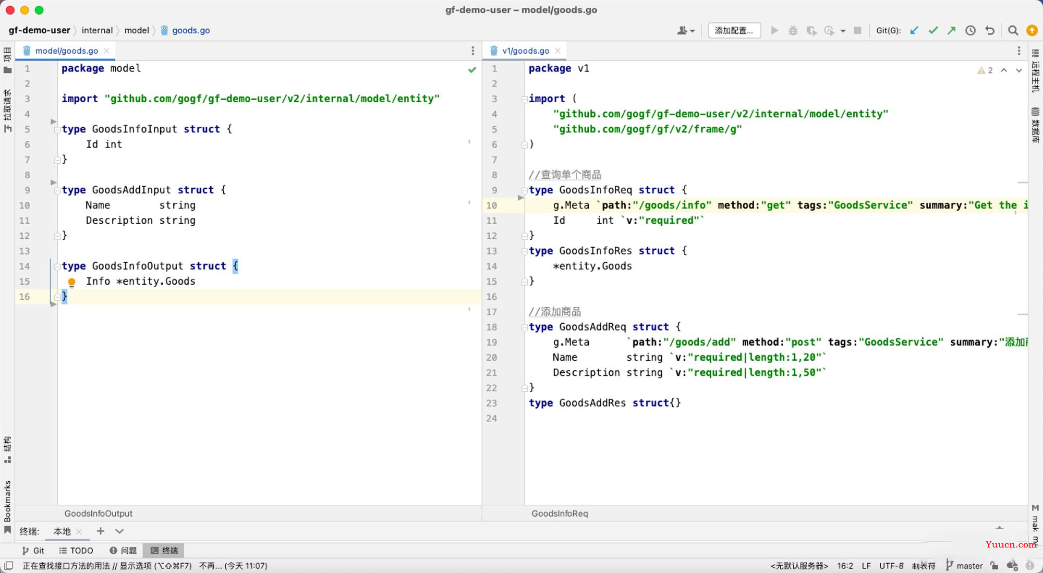Collapse GoodsInfoOutput struct fold on line 14
The height and width of the screenshot is (573, 1043).
[57, 267]
